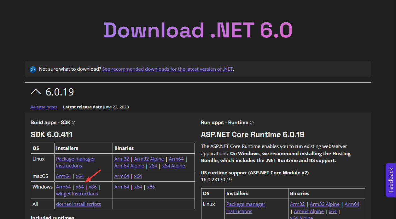396x219 pixels.
Task: Collapse the 6.0.19 version section
Action: (36, 92)
